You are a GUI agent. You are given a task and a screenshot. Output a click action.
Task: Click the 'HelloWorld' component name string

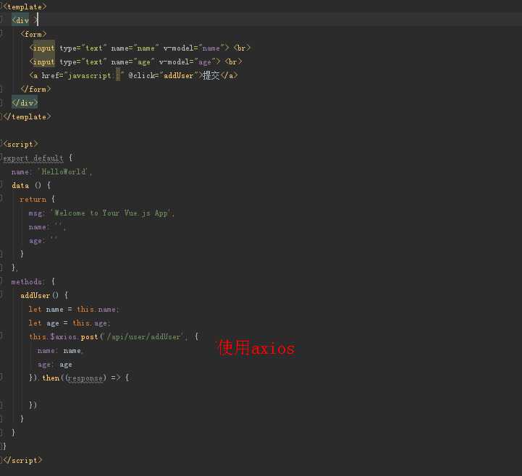pyautogui.click(x=63, y=172)
